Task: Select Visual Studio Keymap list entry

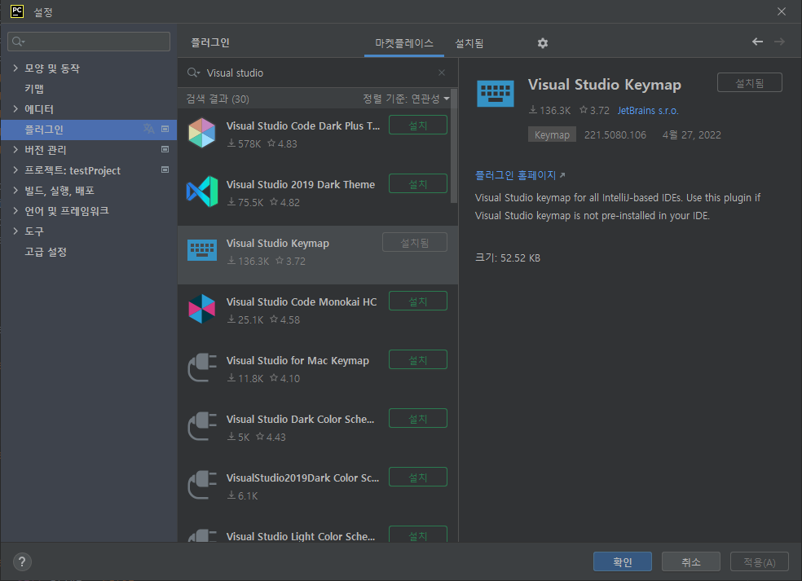Action: 318,255
